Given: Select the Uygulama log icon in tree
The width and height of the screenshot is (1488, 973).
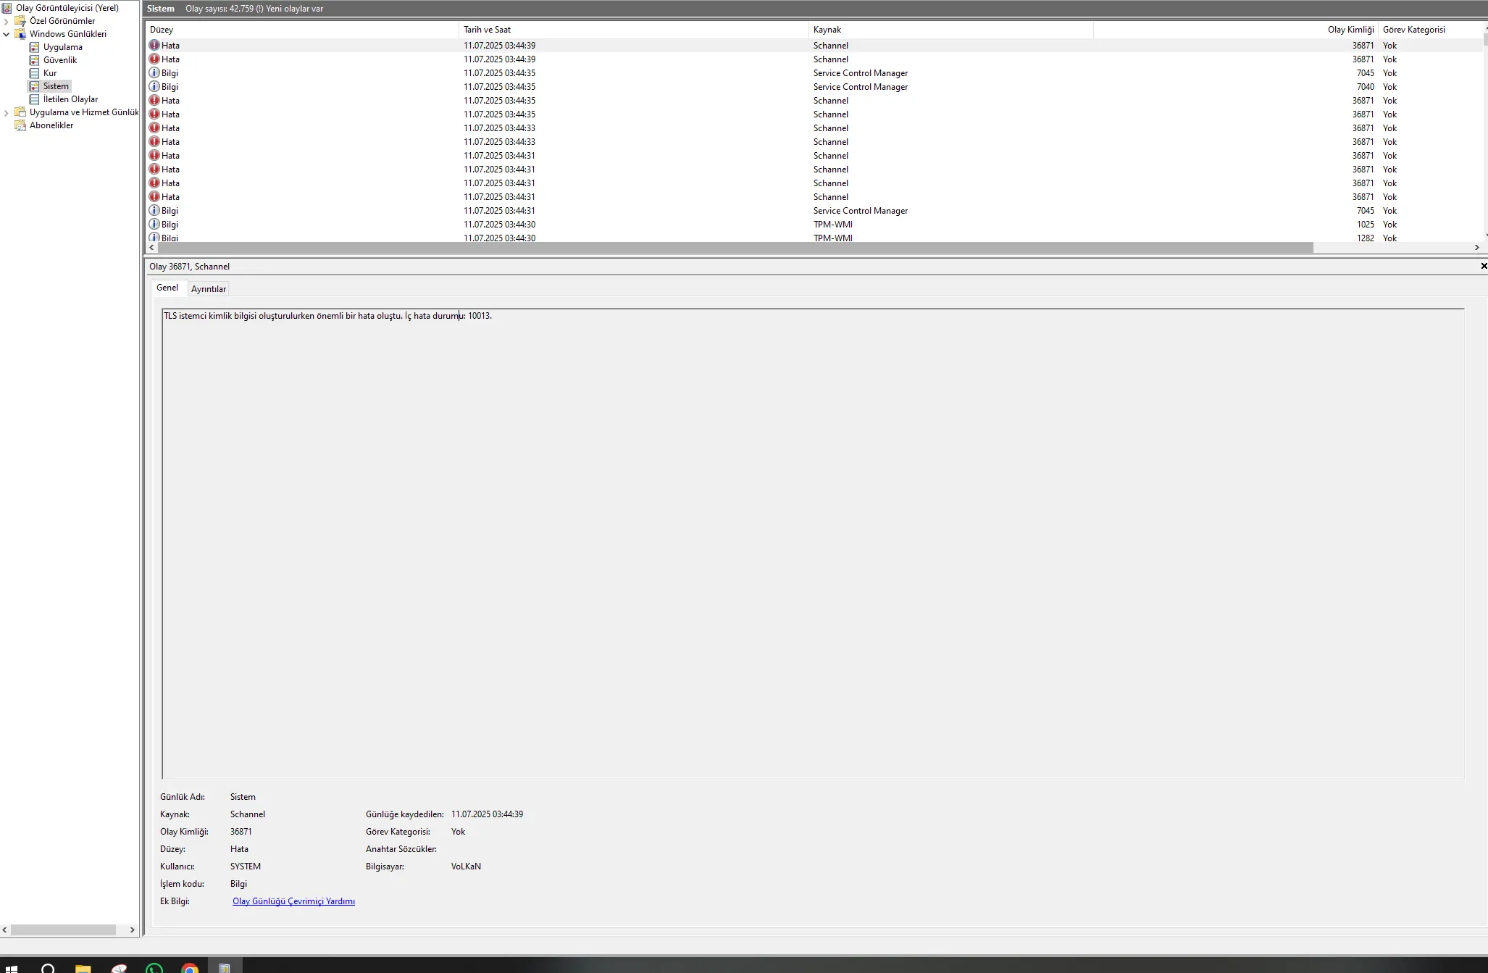Looking at the screenshot, I should tap(34, 47).
